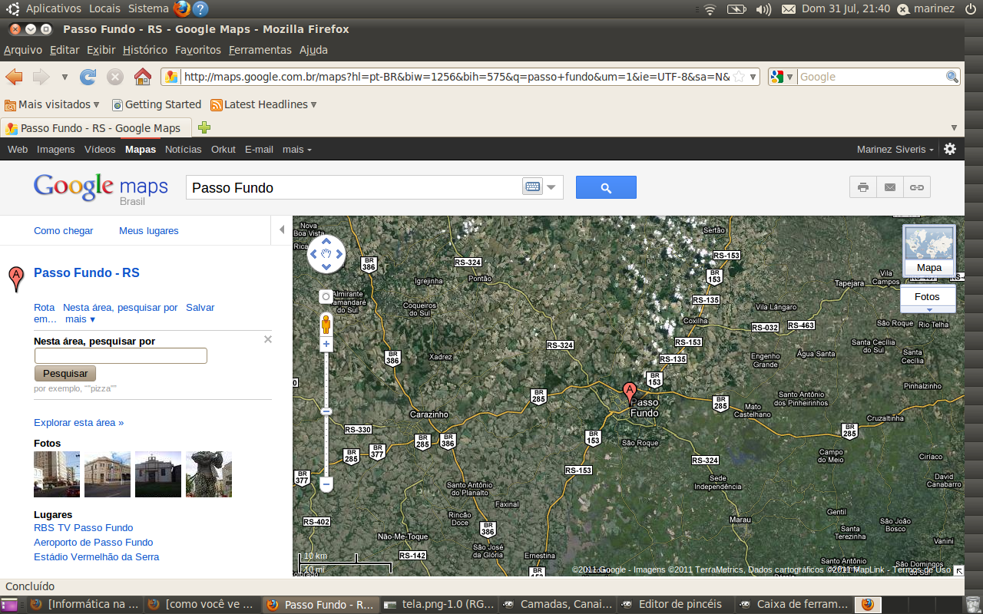Open the first building photo thumbnail
This screenshot has width=983, height=614.
coord(57,474)
